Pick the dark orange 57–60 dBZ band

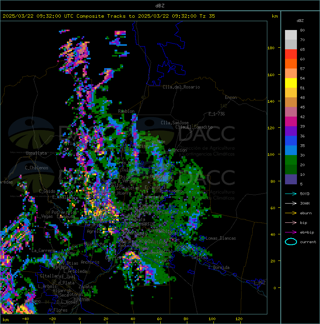coord(291,64)
